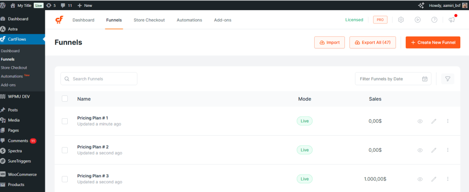
Task: Tick the checkbox for Pricing Plan # 1
Action: pyautogui.click(x=65, y=121)
